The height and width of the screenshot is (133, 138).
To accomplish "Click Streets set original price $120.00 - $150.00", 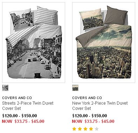I will [x=20, y=116].
